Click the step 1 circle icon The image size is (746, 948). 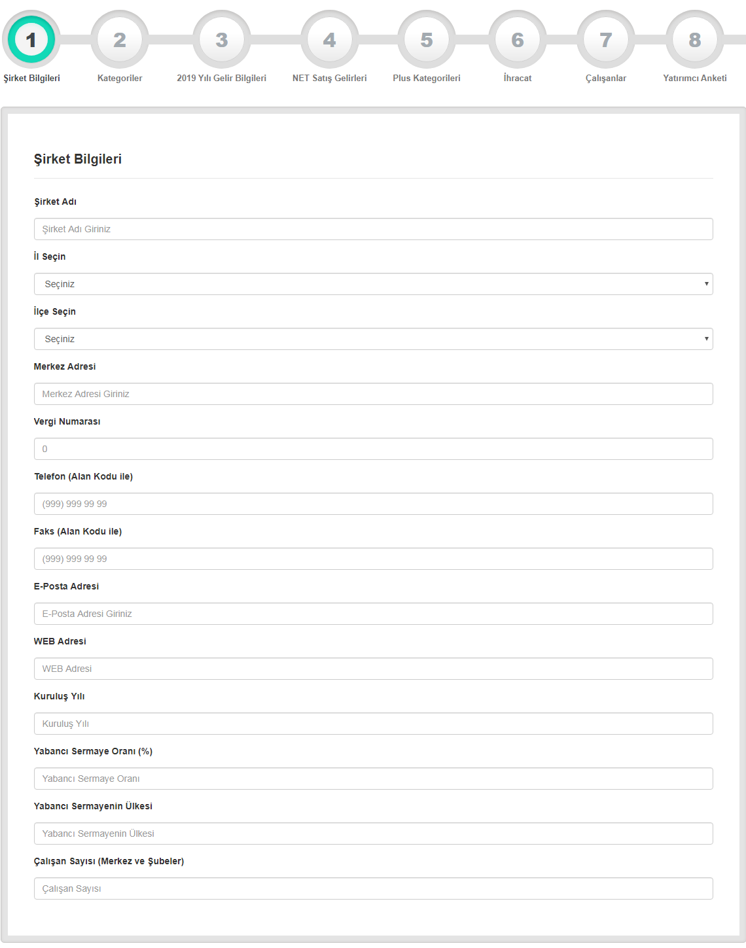pos(31,40)
